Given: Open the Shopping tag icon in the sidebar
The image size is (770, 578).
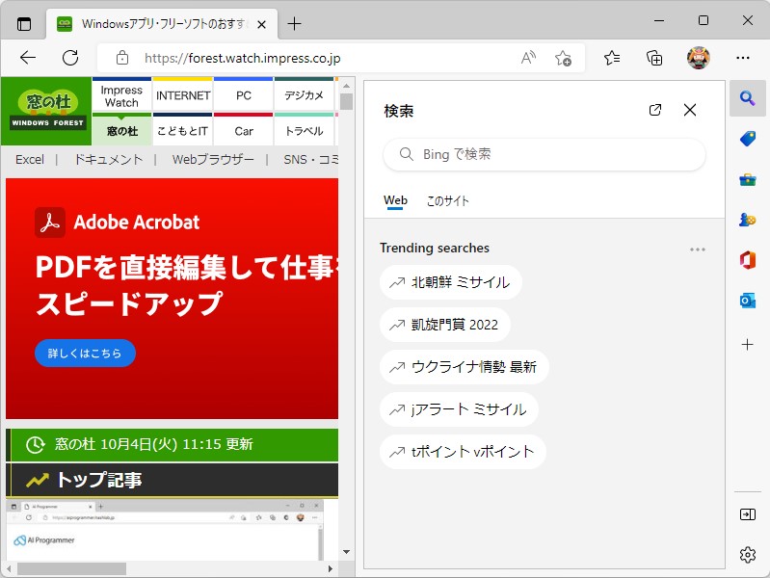Looking at the screenshot, I should click(x=748, y=139).
